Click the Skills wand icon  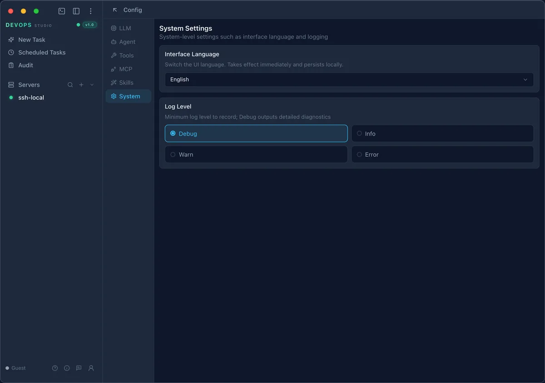[x=114, y=83]
